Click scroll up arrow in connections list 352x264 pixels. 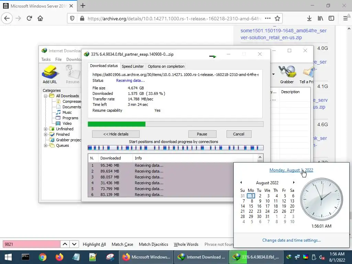pos(260,157)
